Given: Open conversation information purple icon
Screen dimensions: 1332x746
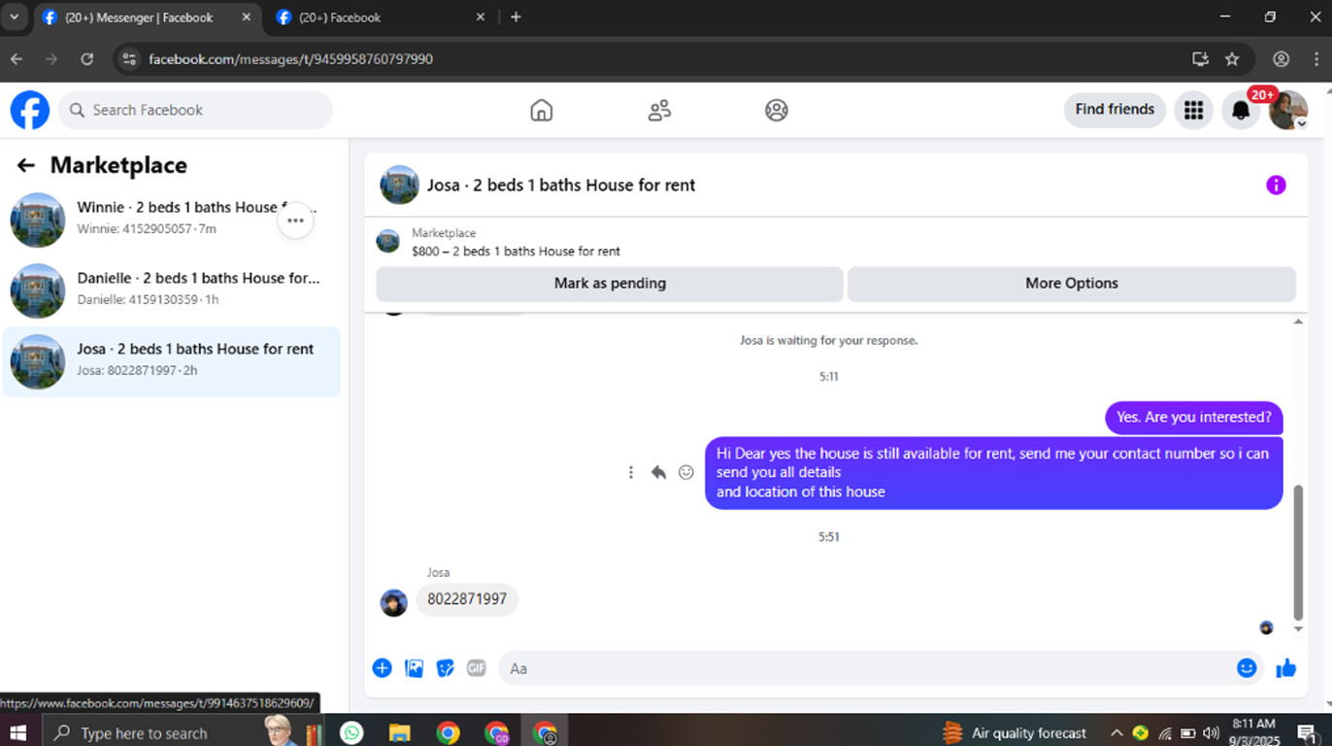Looking at the screenshot, I should click(x=1276, y=185).
